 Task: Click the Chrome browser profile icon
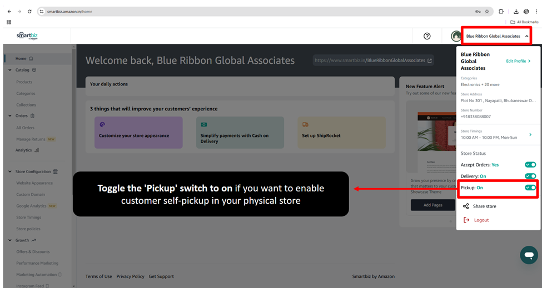(x=526, y=12)
